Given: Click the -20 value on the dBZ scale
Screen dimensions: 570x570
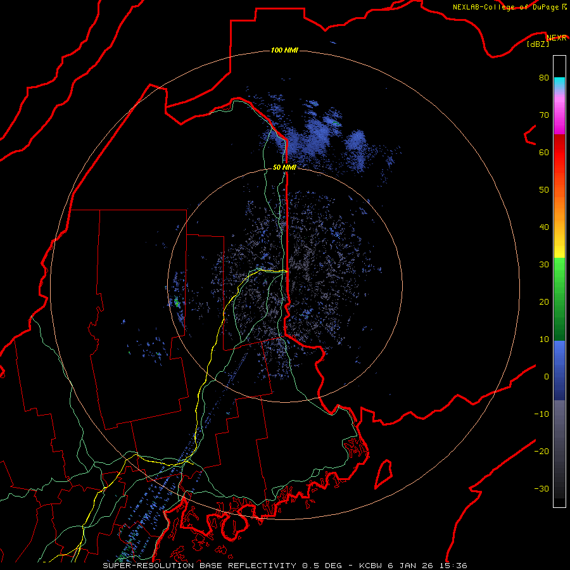Looking at the screenshot, I should 541,452.
